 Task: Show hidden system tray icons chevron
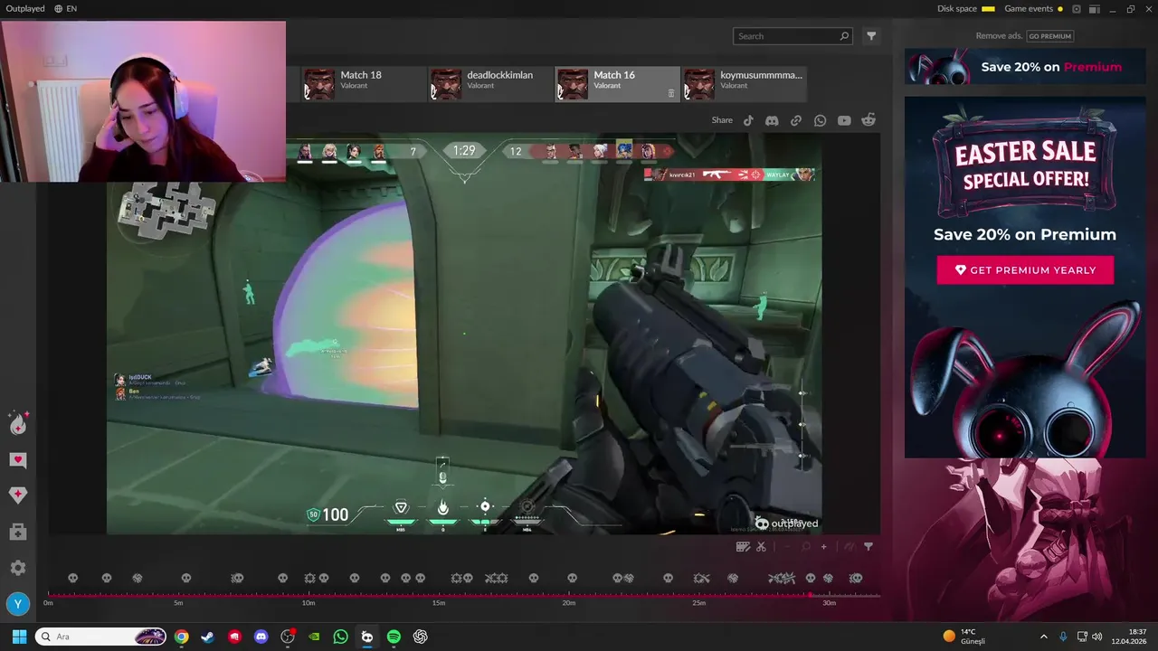1043,637
